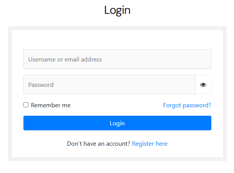Toggle password visibility button
234x173 pixels.
tap(203, 85)
